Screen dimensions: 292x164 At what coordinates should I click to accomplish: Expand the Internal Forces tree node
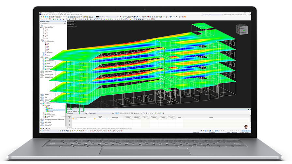click(x=42, y=52)
